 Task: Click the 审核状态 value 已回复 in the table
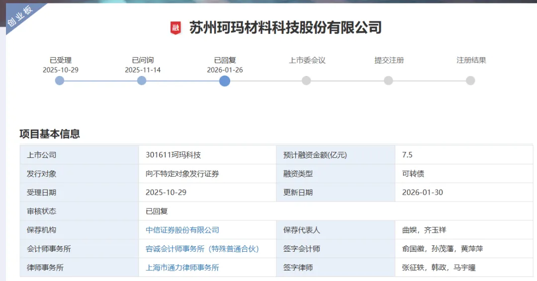click(157, 211)
